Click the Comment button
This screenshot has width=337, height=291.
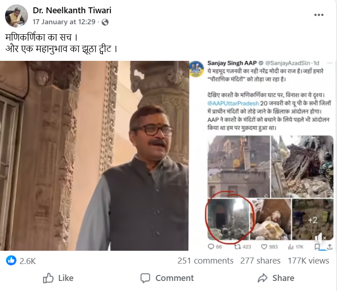tap(168, 278)
